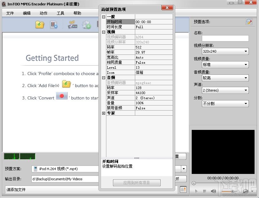This screenshot has width=259, height=198.
Task: Select the 音量 value 100%
Action: pos(154,103)
